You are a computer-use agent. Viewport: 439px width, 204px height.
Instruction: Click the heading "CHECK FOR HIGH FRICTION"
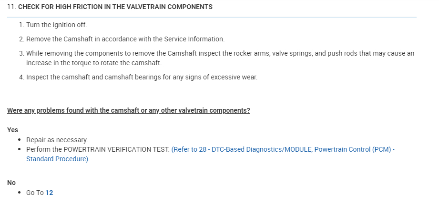tap(115, 7)
